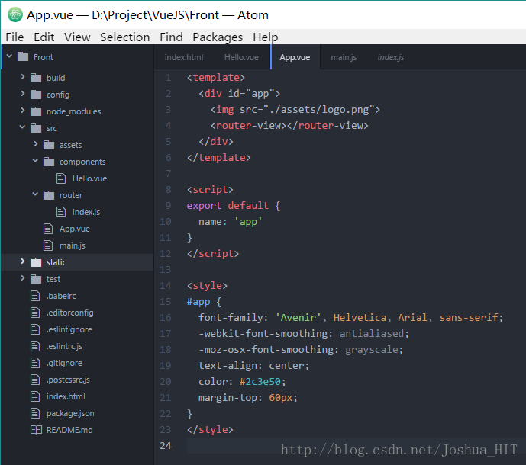
Task: Click the Atom logo icon in title bar
Action: tap(15, 14)
